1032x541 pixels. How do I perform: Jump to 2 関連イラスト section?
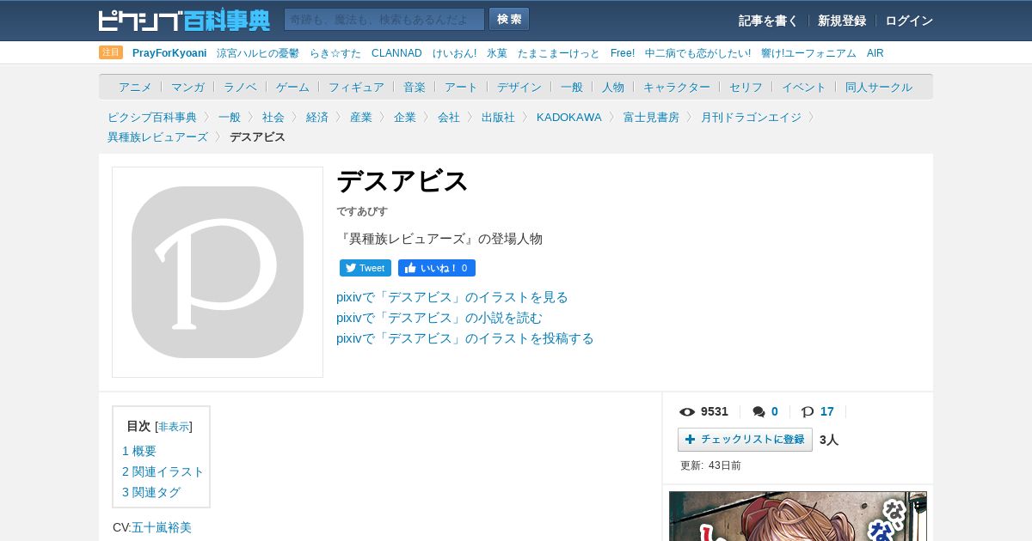(163, 471)
